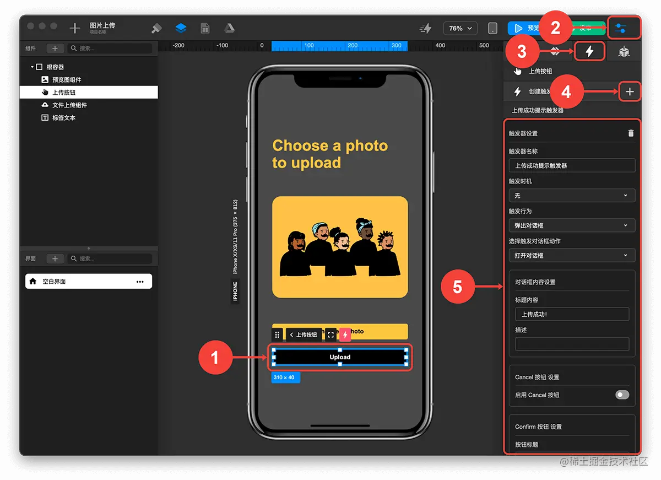Click the blue 预览 preview button
The image size is (661, 480).
tap(524, 28)
